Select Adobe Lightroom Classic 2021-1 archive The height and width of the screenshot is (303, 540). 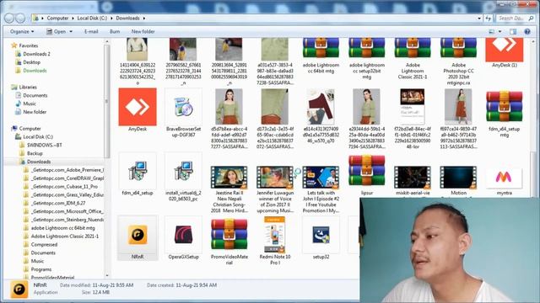[x=413, y=48]
